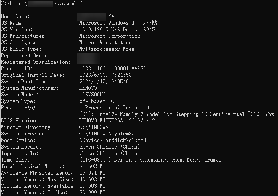Click the System Boot Time value
278x196 pixels.
[105, 82]
